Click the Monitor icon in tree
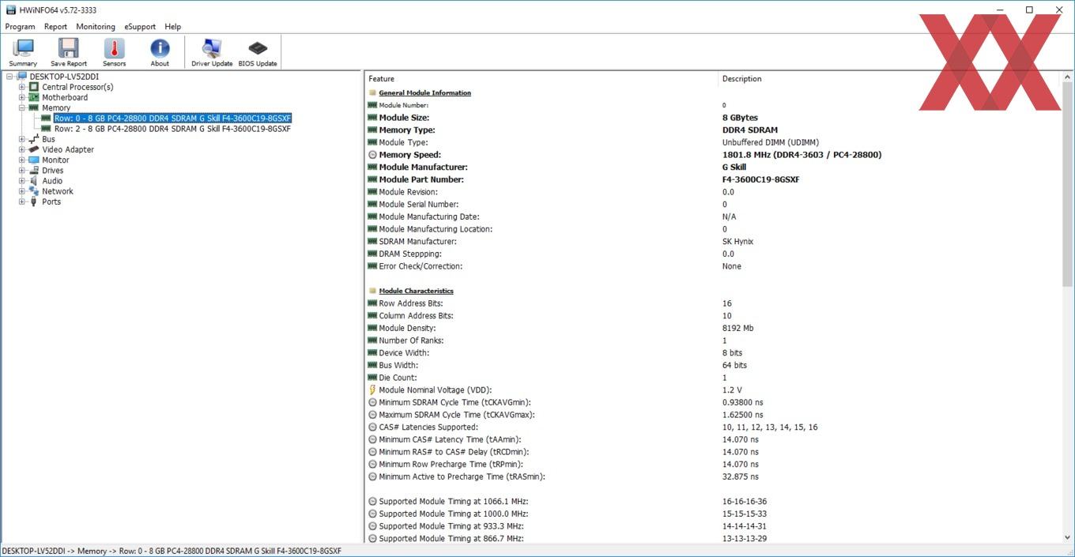The width and height of the screenshot is (1075, 557). tap(34, 160)
